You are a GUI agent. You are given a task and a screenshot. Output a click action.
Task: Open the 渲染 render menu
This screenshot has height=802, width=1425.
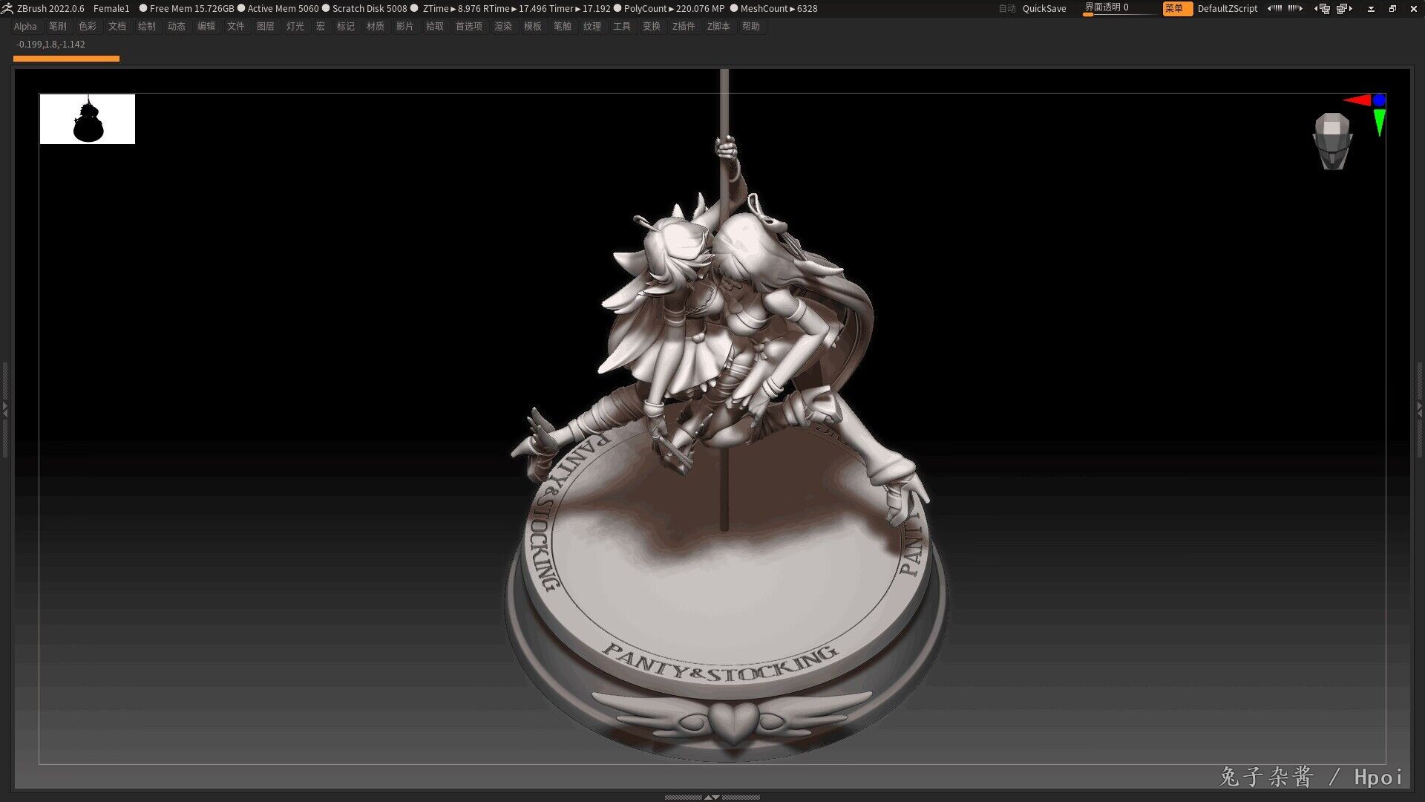503,26
